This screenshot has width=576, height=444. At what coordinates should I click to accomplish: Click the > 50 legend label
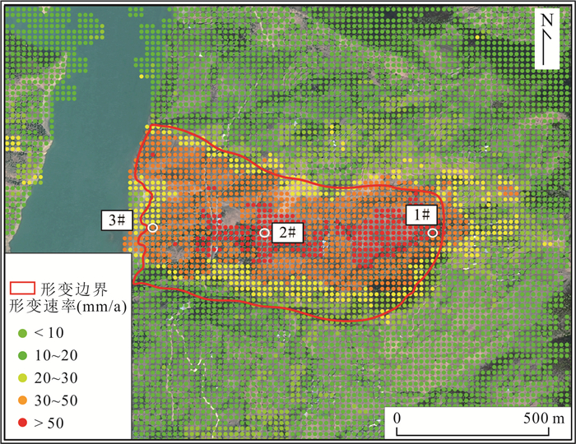point(49,423)
